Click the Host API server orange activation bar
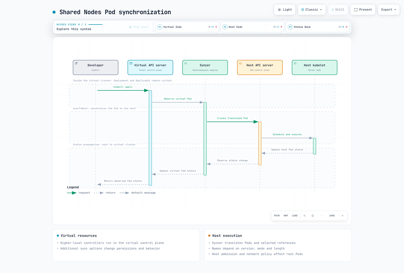 tap(260, 143)
